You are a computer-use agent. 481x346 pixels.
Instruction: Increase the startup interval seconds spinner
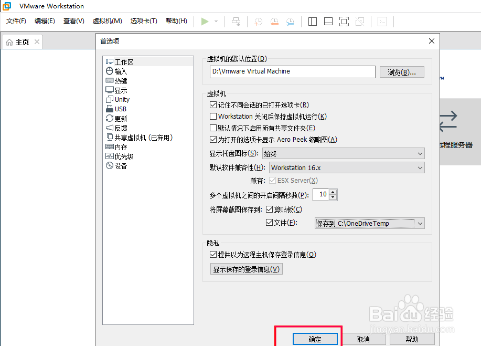point(333,192)
